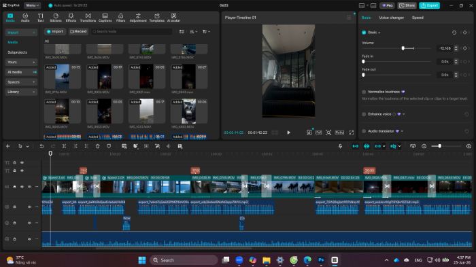476x267 pixels.
Task: Switch media grid view layout
Action: [x=182, y=31]
